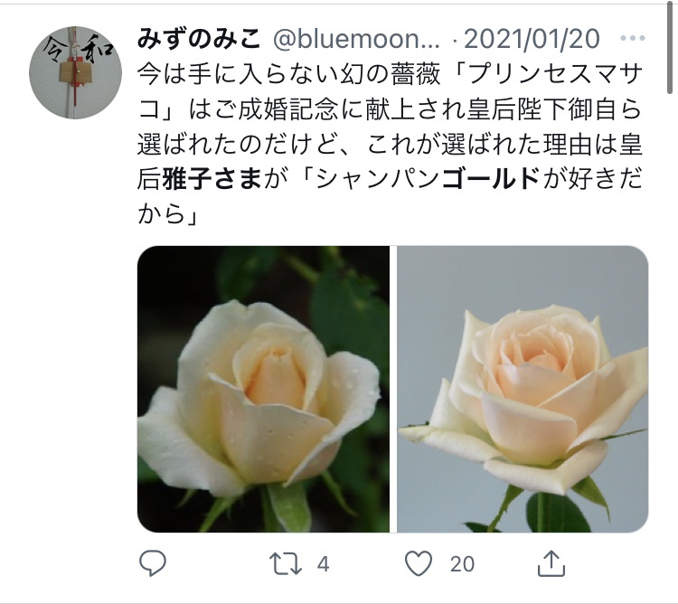Open the three-dot more options menu

pos(633,39)
